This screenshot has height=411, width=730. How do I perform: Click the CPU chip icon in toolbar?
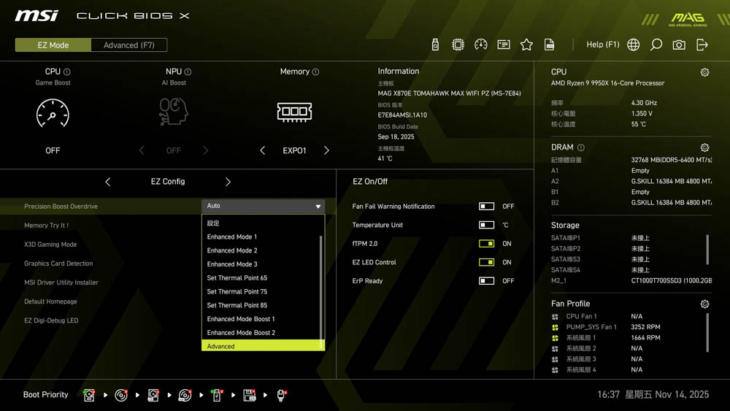point(458,45)
